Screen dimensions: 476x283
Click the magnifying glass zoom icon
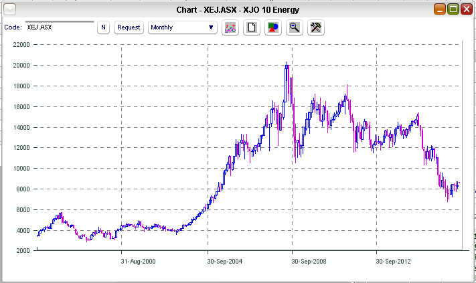coord(294,27)
